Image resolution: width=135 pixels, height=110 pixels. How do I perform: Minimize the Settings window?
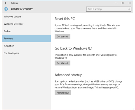point(115,3)
